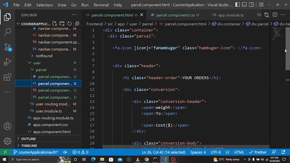Screen dimensions: 290x163
Task: Click the remote window indicator in status bar
Action: (5, 152)
